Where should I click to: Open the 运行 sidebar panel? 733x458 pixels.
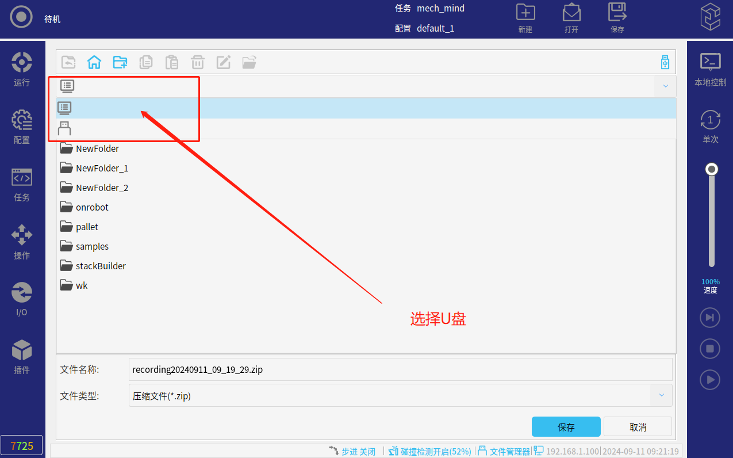[x=22, y=69]
